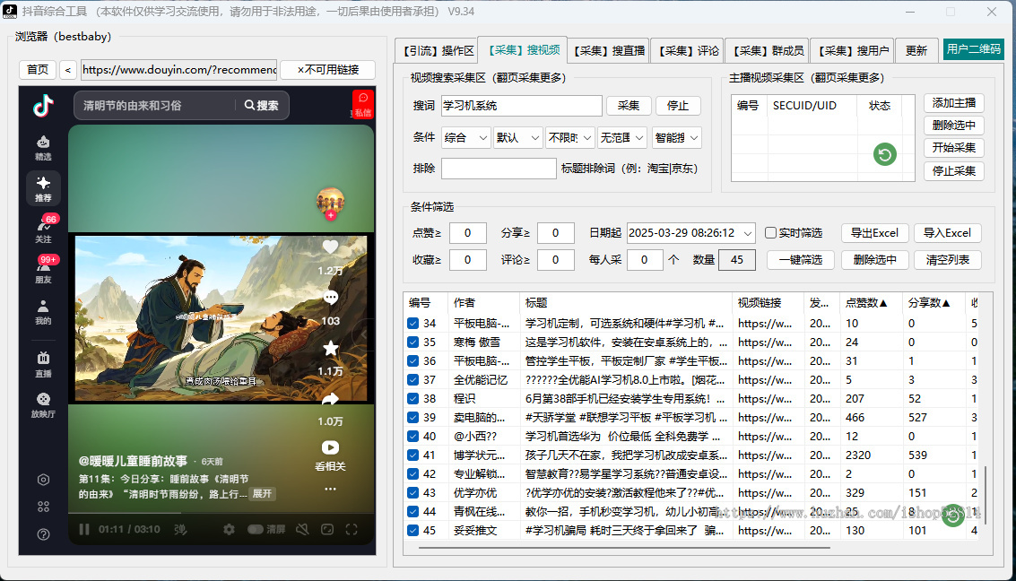The height and width of the screenshot is (581, 1016).
Task: Open the 默认 sort dropdown
Action: 517,137
